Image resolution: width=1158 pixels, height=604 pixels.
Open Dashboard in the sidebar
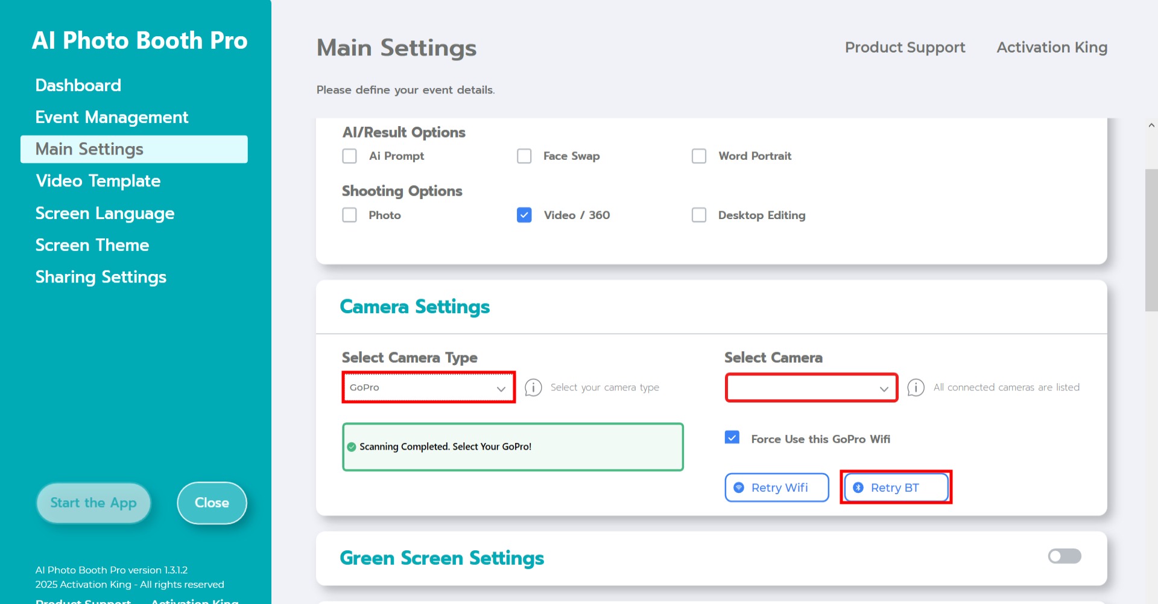(78, 85)
